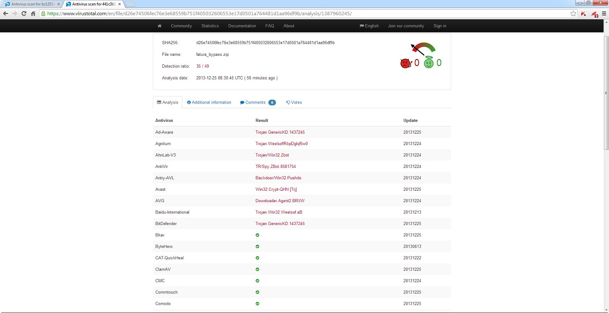
Task: Click result Trojan/Win32.Zbot
Action: coord(272,155)
